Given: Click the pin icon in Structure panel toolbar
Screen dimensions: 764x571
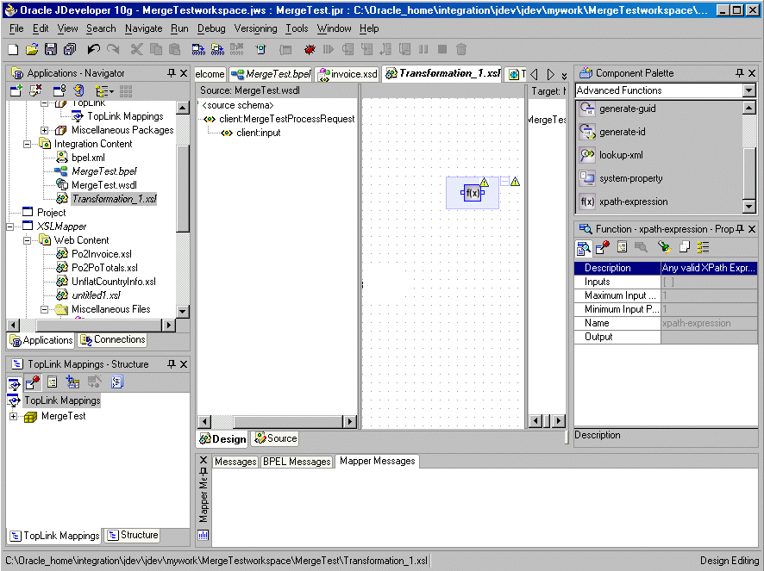Looking at the screenshot, I should pyautogui.click(x=33, y=382).
